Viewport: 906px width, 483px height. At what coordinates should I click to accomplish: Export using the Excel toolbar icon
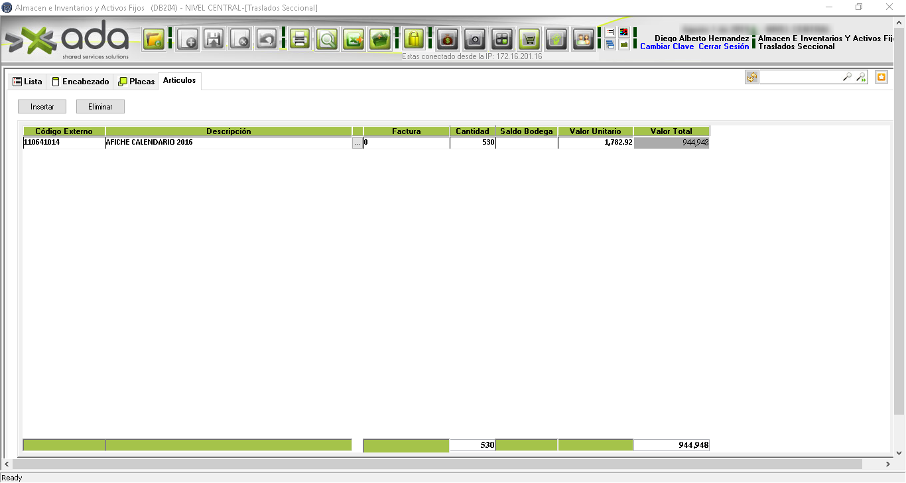click(354, 40)
